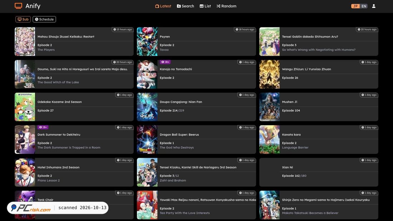The height and width of the screenshot is (221, 393).
Task: Open the Dragon Ball Super: Beerus thumbnail
Action: tap(147, 140)
